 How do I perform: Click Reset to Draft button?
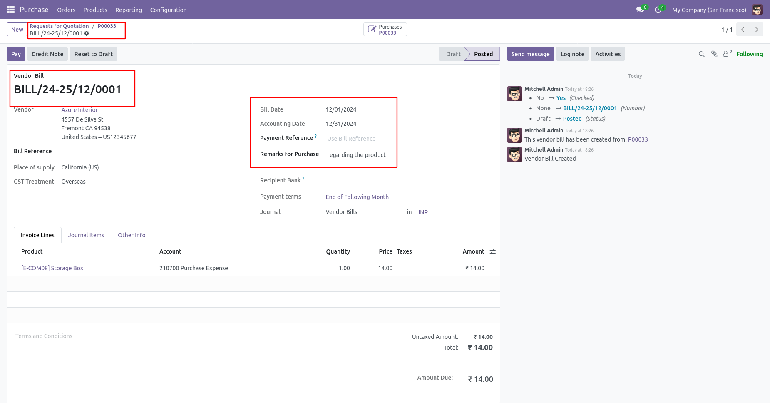coord(93,54)
